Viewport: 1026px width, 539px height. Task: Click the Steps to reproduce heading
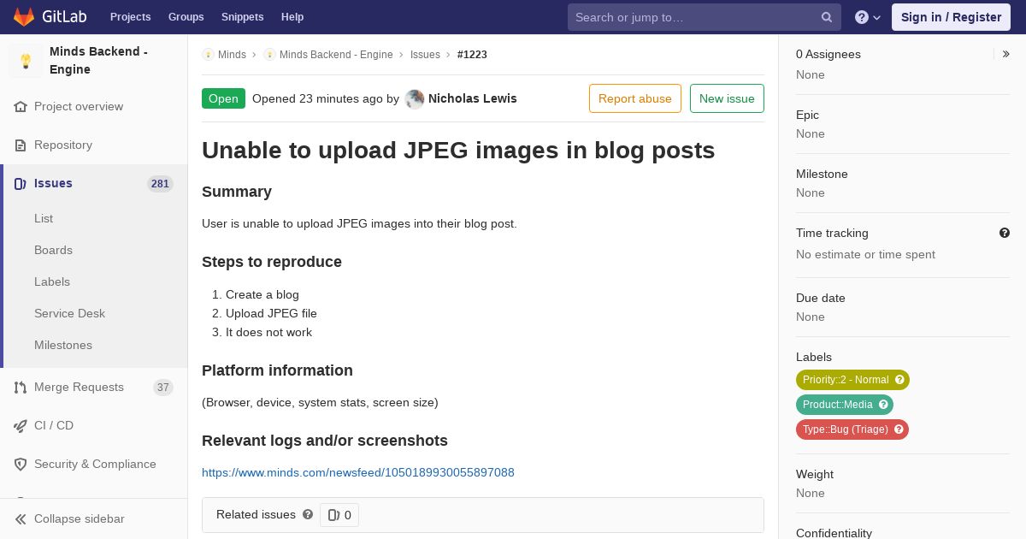click(272, 262)
